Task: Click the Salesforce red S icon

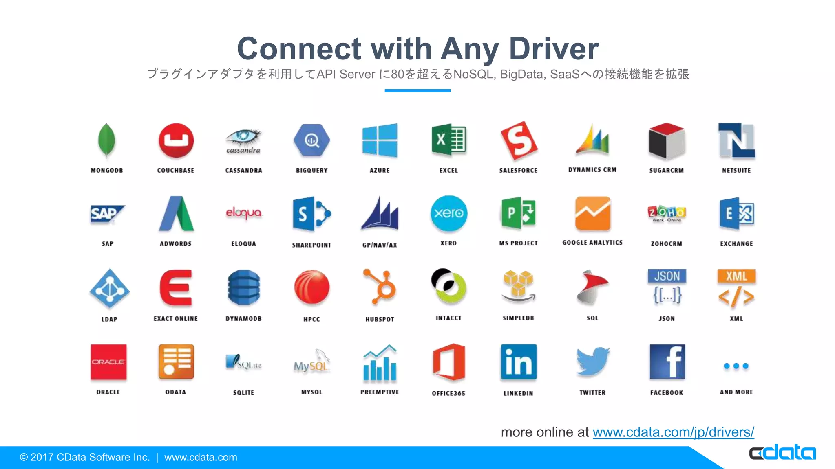Action: (519, 140)
